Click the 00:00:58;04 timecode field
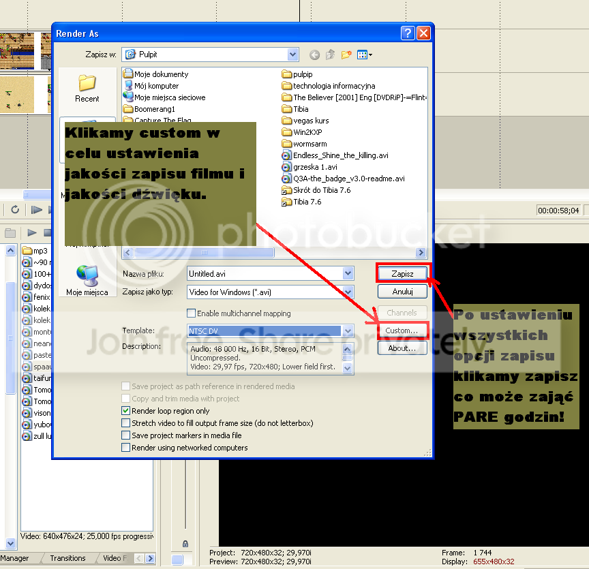The height and width of the screenshot is (569, 589). click(x=558, y=211)
